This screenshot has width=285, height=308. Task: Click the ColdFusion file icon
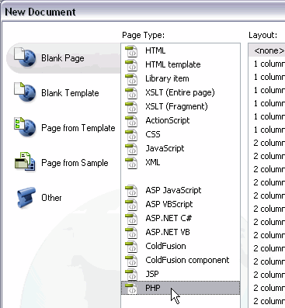(x=131, y=247)
